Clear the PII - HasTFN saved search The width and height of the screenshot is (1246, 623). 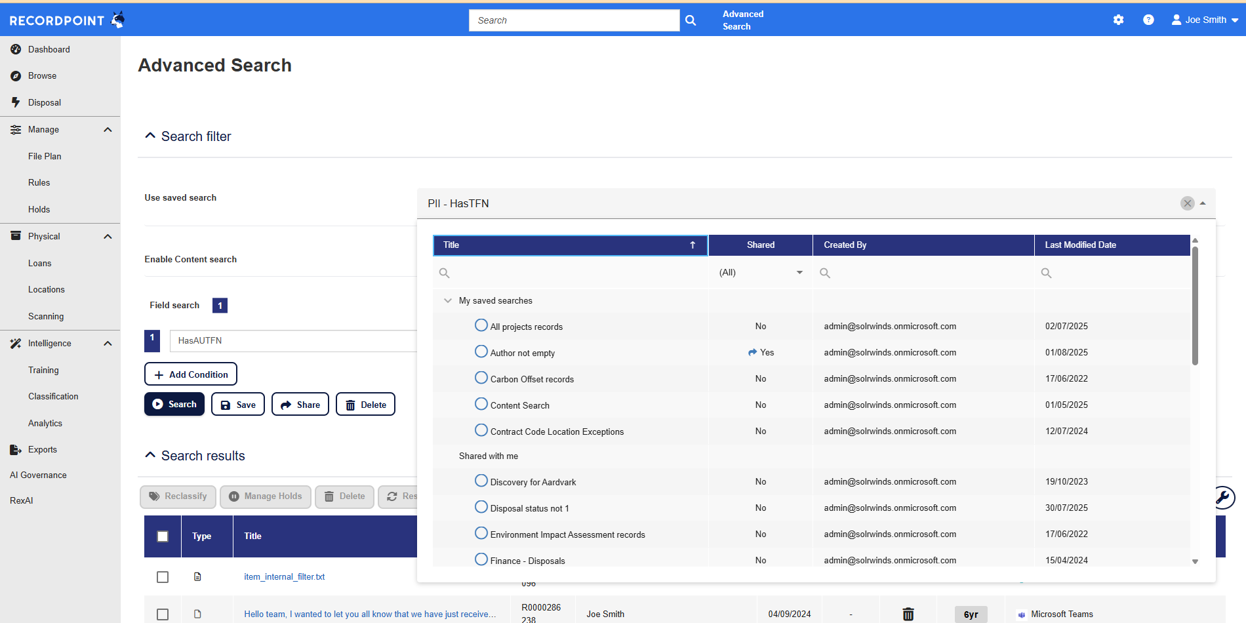tap(1187, 203)
